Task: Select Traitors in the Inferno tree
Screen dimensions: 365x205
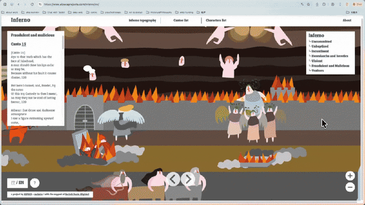Action: coord(318,71)
